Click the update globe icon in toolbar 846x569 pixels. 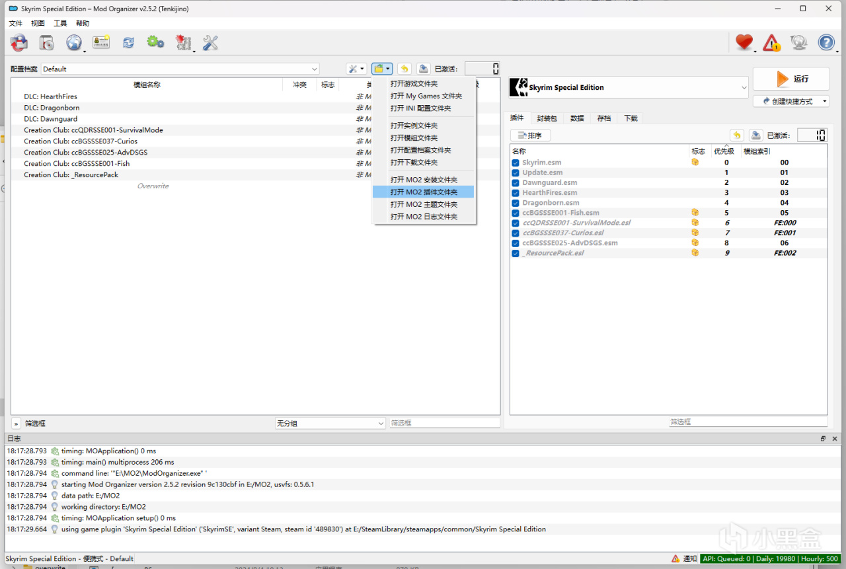click(799, 43)
